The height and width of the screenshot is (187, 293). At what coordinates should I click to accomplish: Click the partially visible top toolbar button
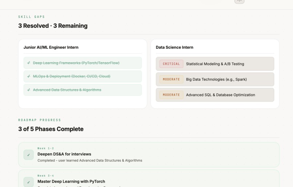click(x=239, y=1)
